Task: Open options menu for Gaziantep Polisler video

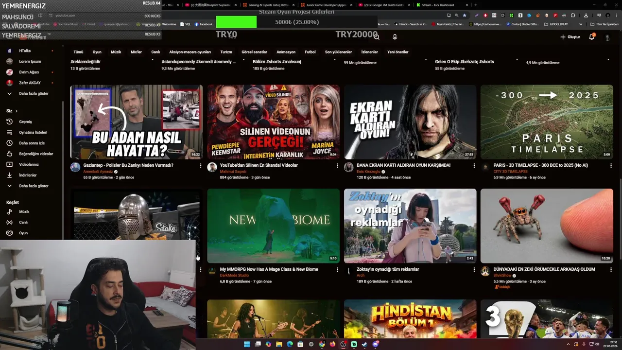Action: 200,166
